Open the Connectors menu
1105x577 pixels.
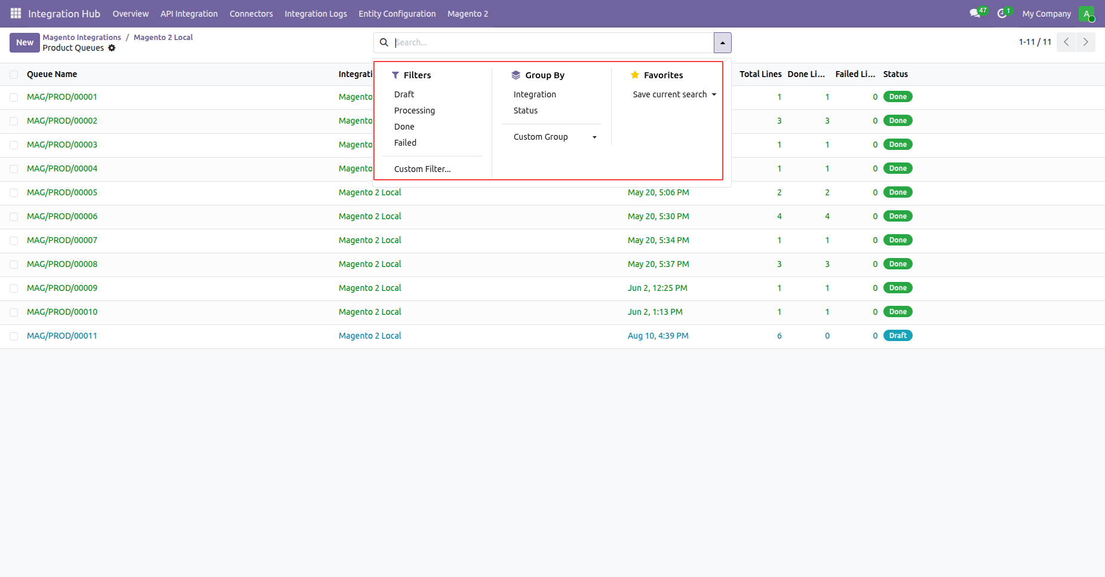[251, 14]
